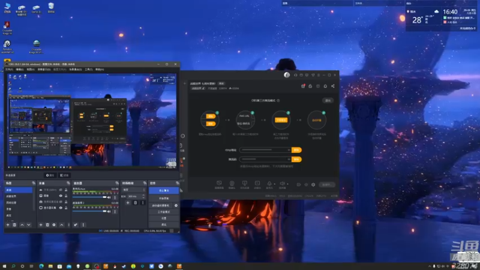Click the speaker icon in assistant bottom toolbar
Viewport: 480px width, 270px height.
pos(282,184)
